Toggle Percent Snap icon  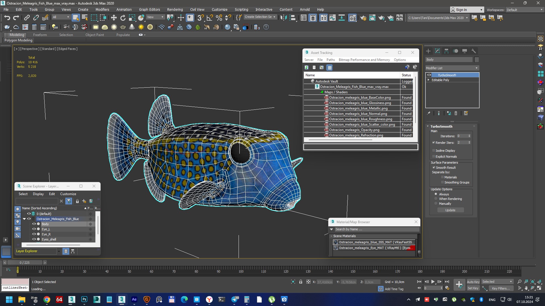click(219, 18)
